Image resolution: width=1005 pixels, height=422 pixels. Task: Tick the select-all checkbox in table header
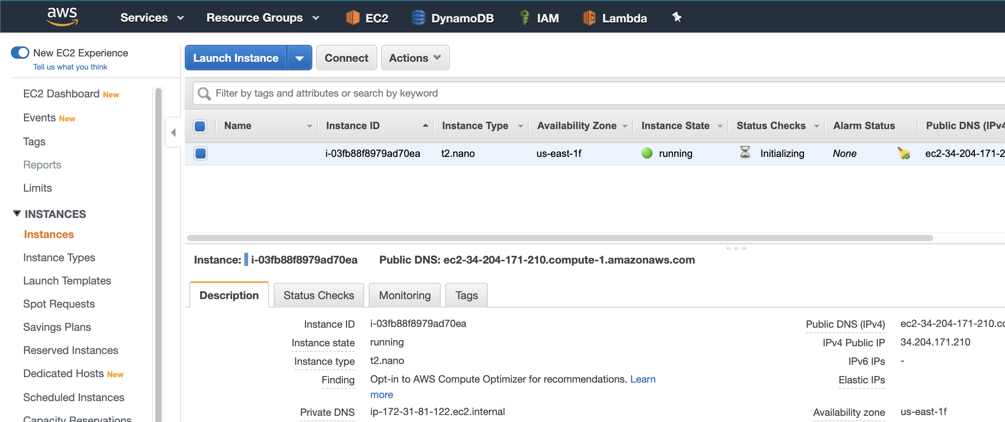click(x=200, y=126)
